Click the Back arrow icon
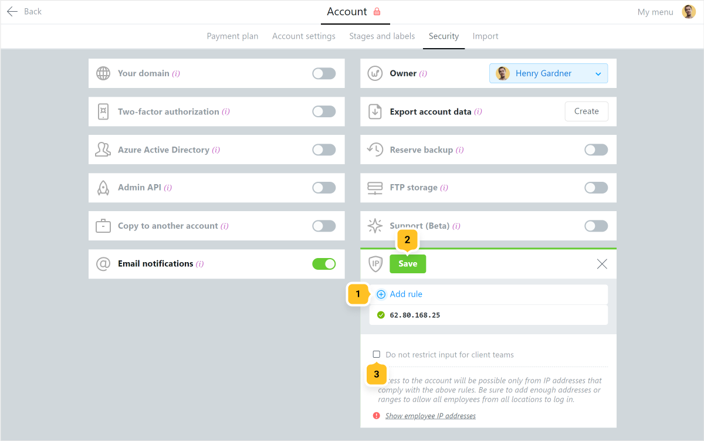The height and width of the screenshot is (441, 704). coord(12,12)
